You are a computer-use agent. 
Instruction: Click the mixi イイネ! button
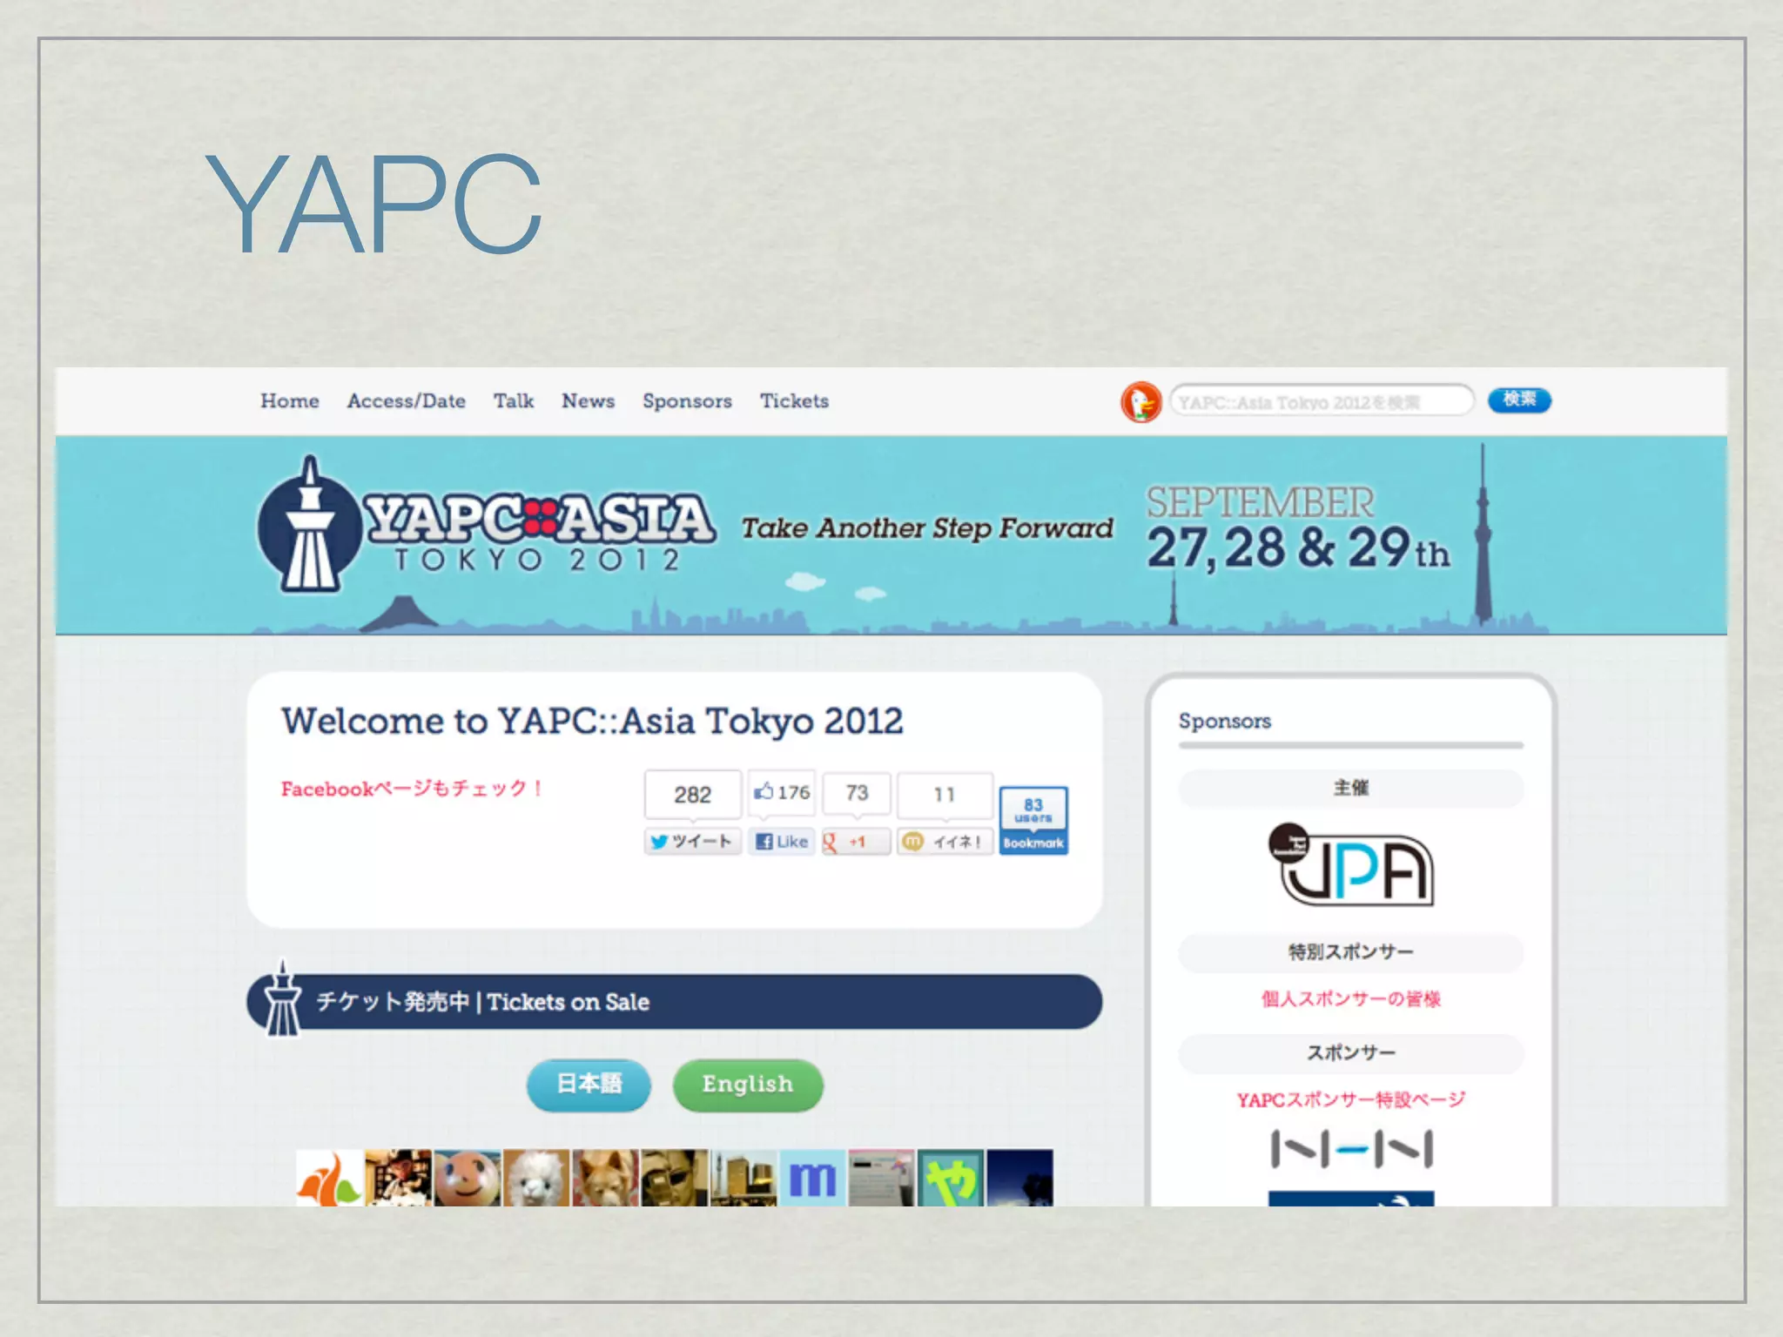[945, 842]
